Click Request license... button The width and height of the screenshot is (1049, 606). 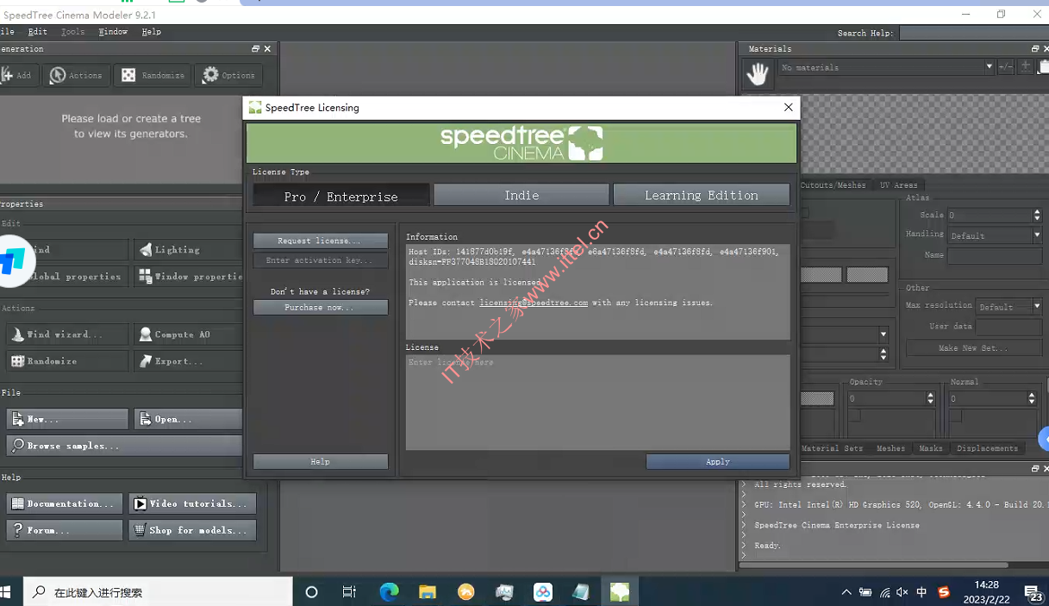point(320,241)
